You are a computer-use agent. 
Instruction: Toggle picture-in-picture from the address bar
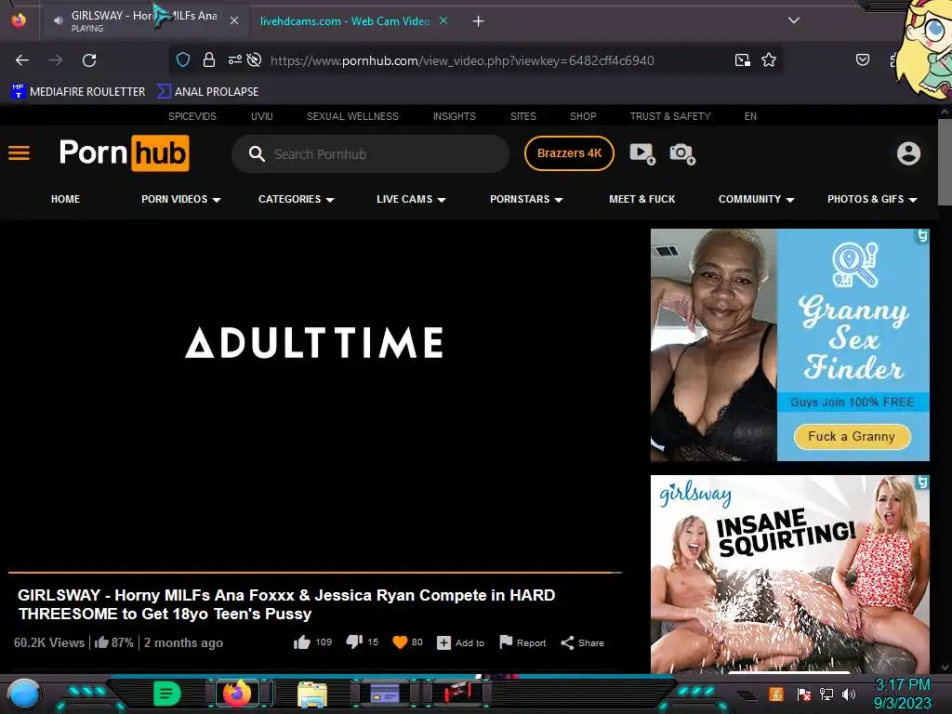[743, 60]
